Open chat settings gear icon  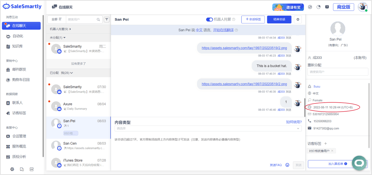[298, 19]
